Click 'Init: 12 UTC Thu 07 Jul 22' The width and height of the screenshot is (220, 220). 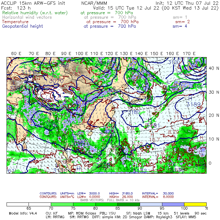187,3
